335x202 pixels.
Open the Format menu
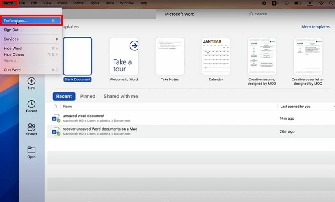point(78,3)
